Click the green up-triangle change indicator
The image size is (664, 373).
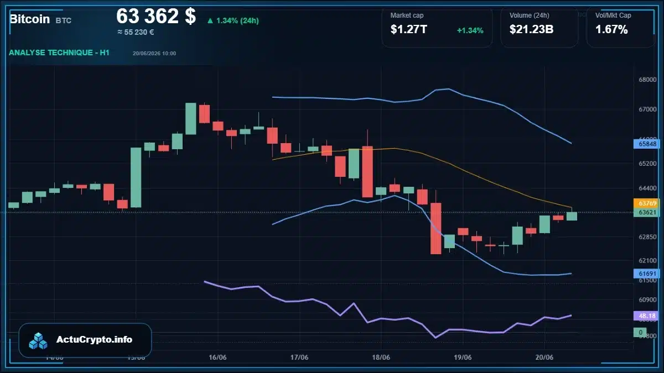(x=210, y=21)
